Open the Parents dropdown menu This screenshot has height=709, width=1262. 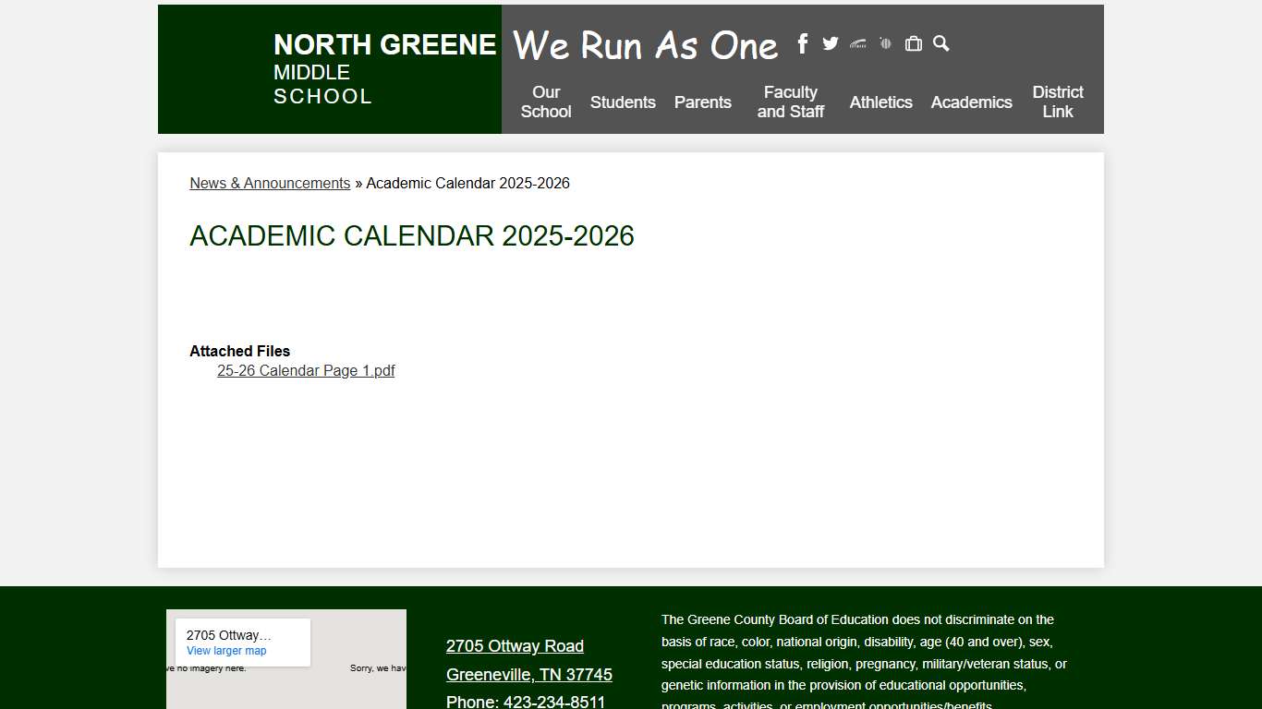pos(702,102)
